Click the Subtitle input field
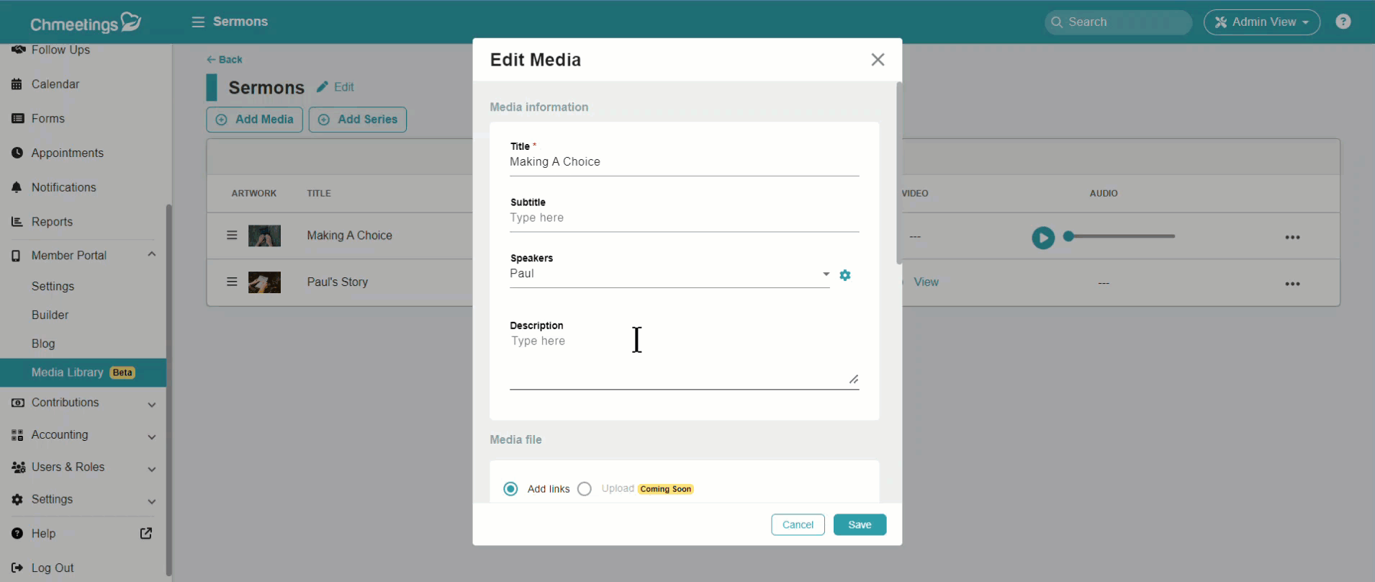The height and width of the screenshot is (582, 1375). tap(684, 218)
